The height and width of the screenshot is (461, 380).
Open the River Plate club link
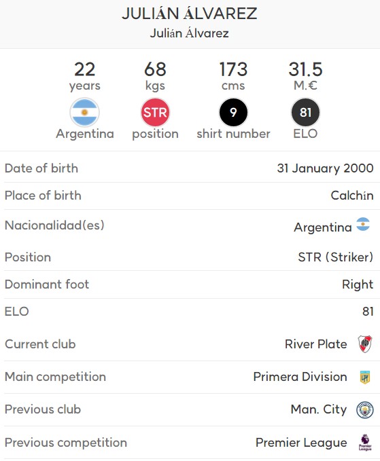coord(316,344)
